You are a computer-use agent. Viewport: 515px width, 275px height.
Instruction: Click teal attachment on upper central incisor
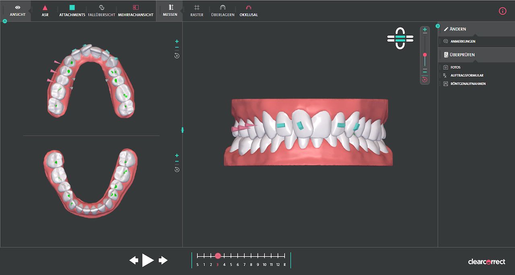[x=299, y=126]
